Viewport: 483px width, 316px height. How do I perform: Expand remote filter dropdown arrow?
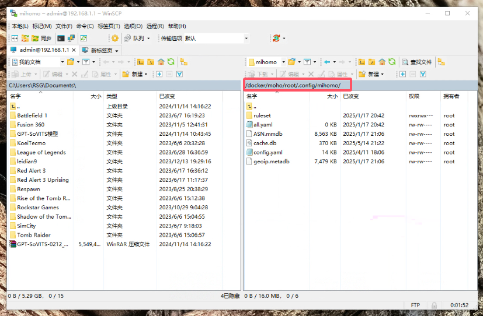click(314, 62)
